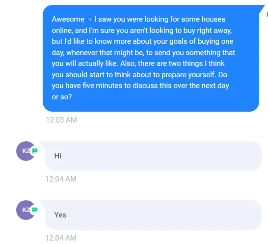
Task: Click the green icon at the blue bubble's top-right edge
Action: (x=267, y=15)
